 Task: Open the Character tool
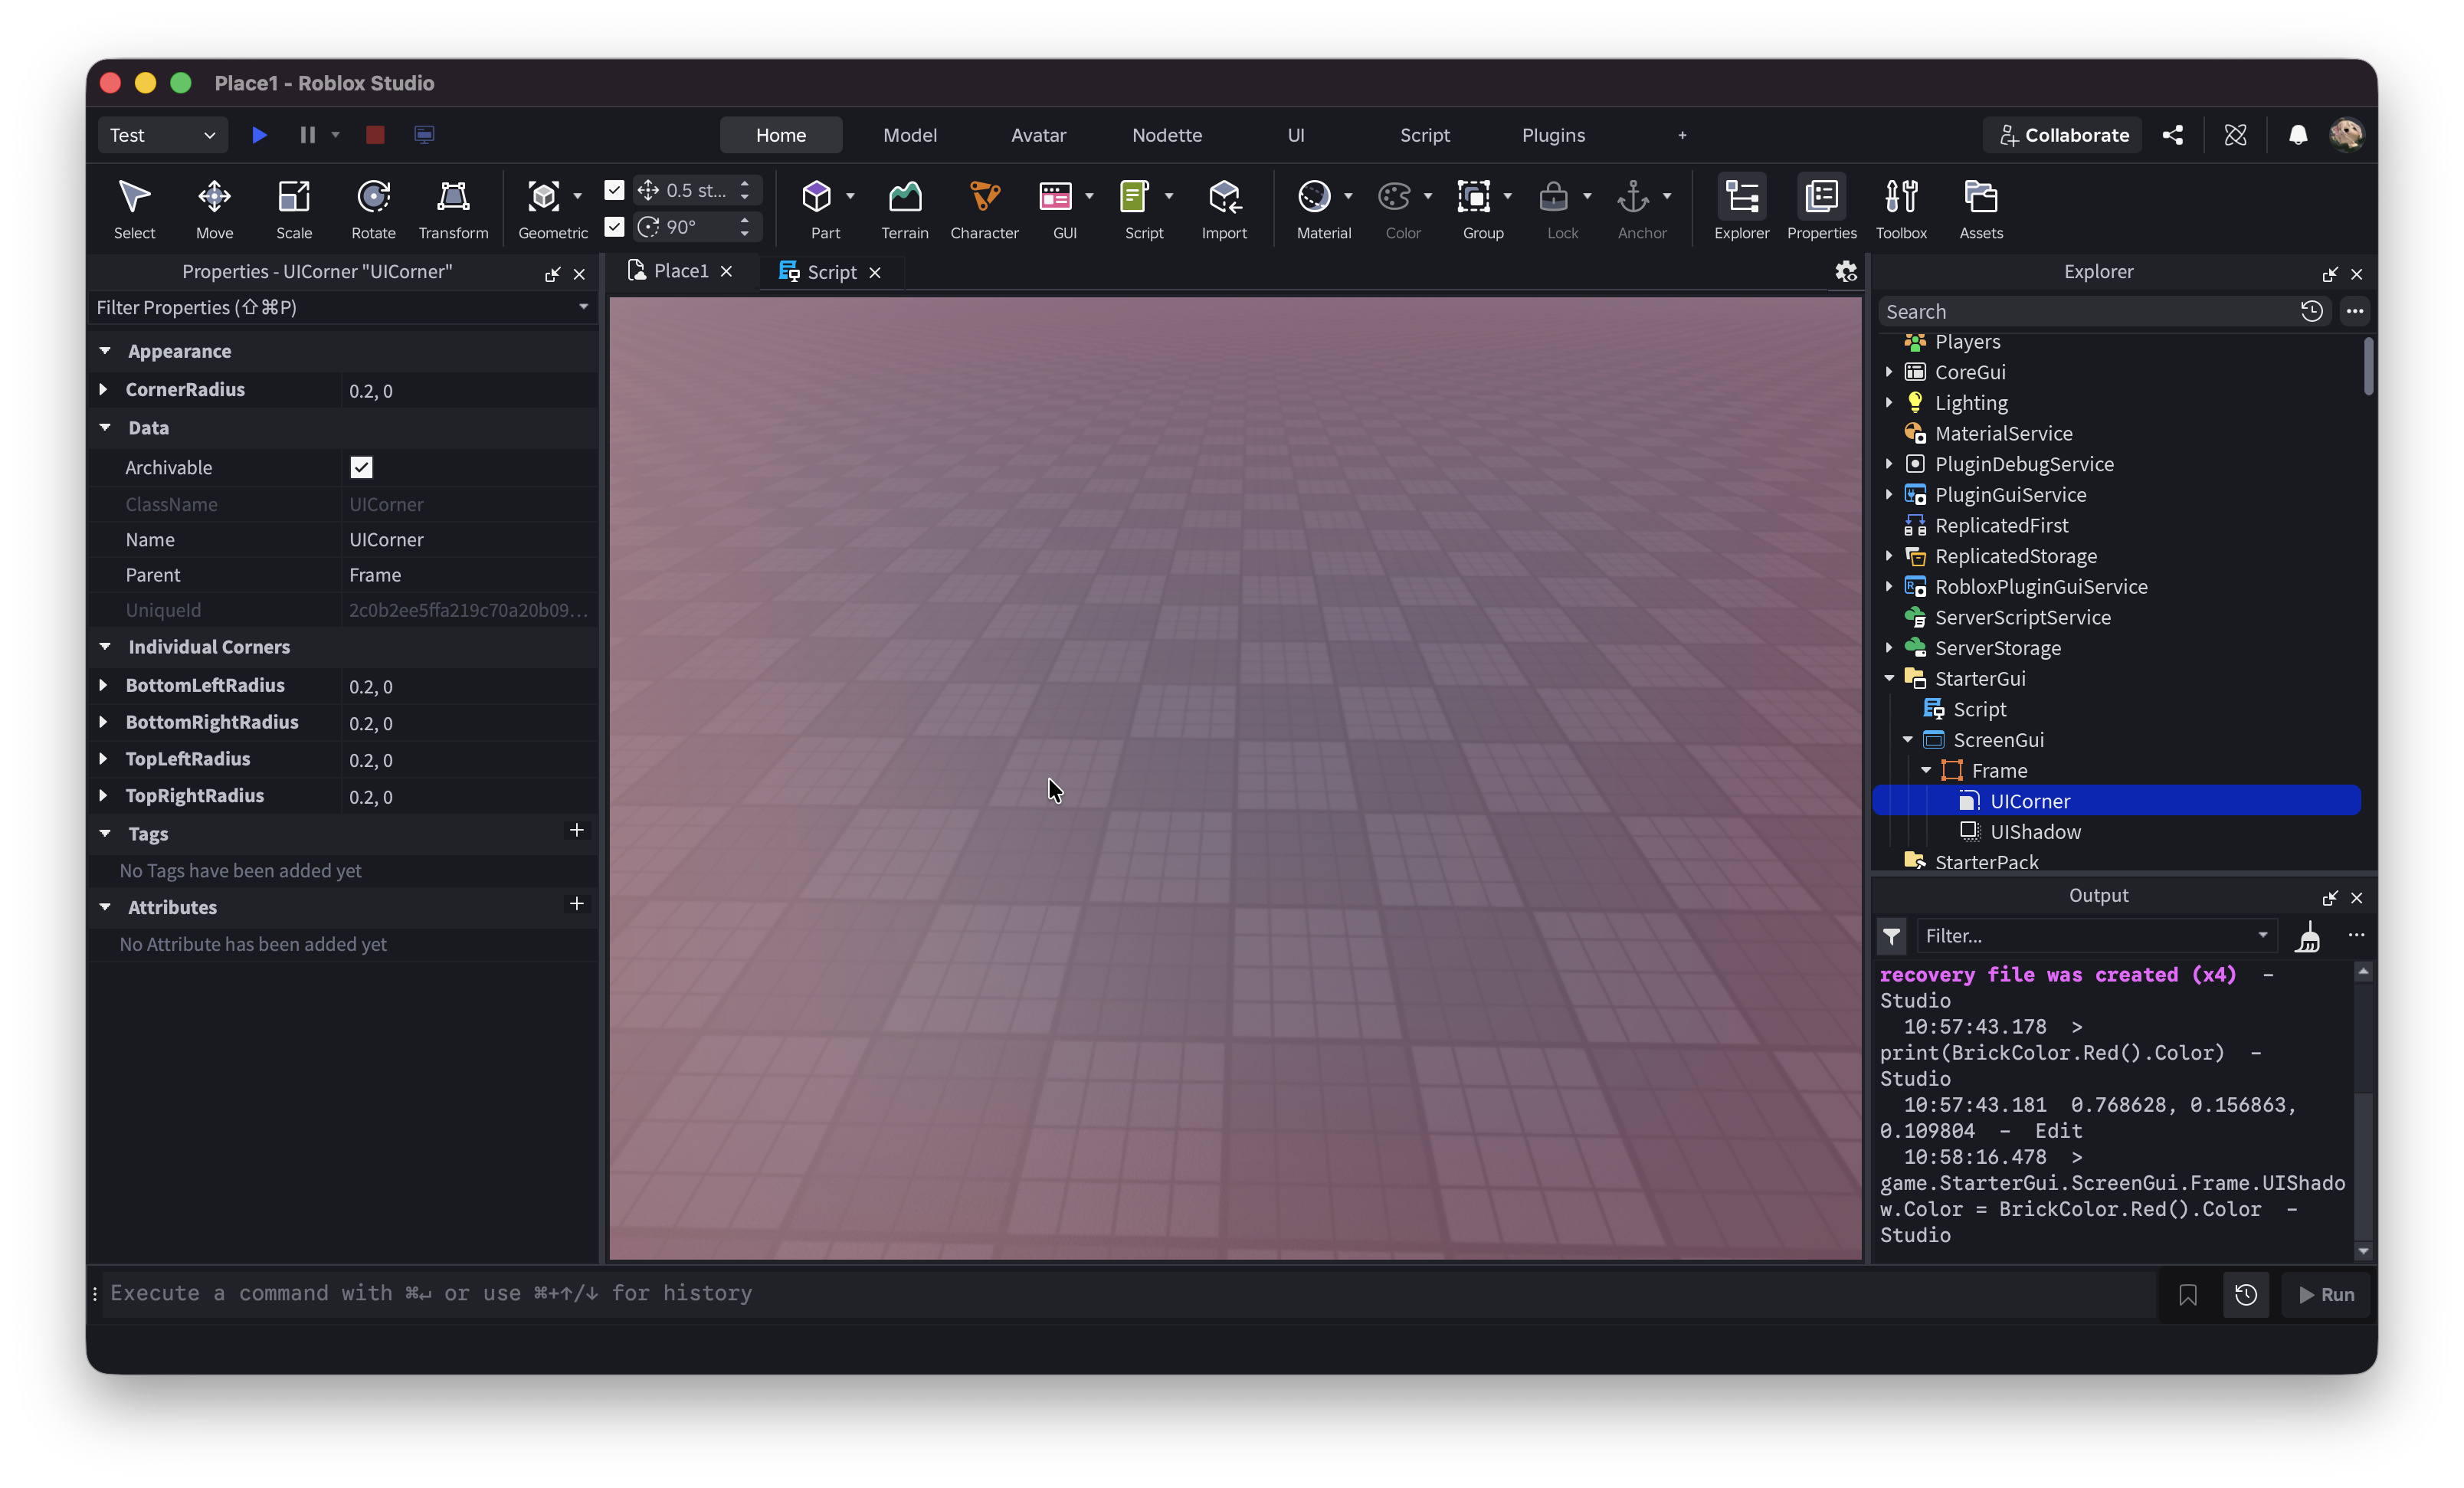click(984, 209)
